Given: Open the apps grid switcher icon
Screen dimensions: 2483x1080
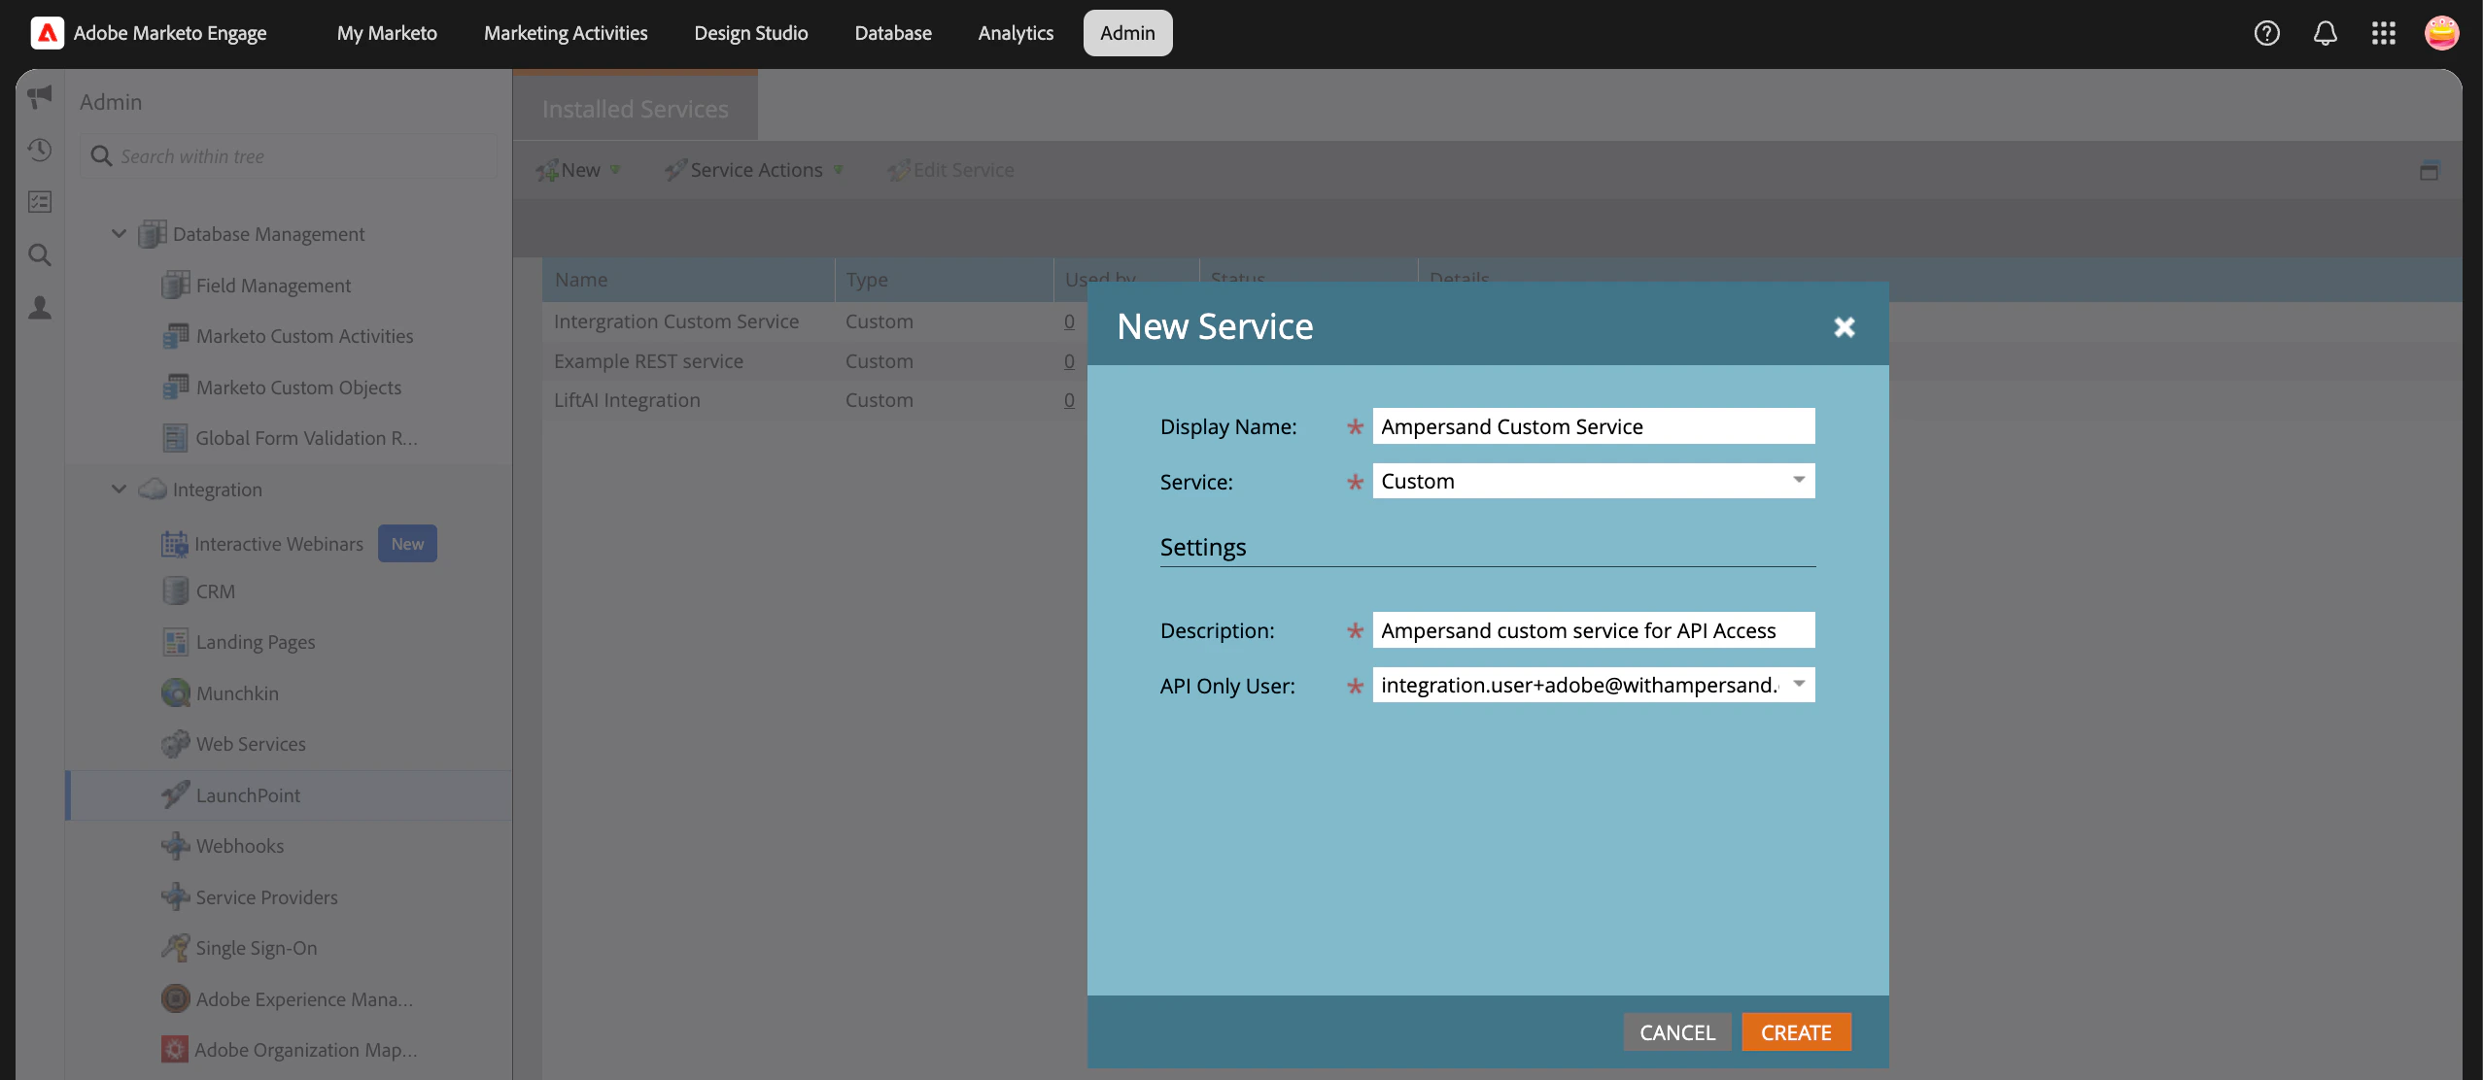Looking at the screenshot, I should (2383, 33).
